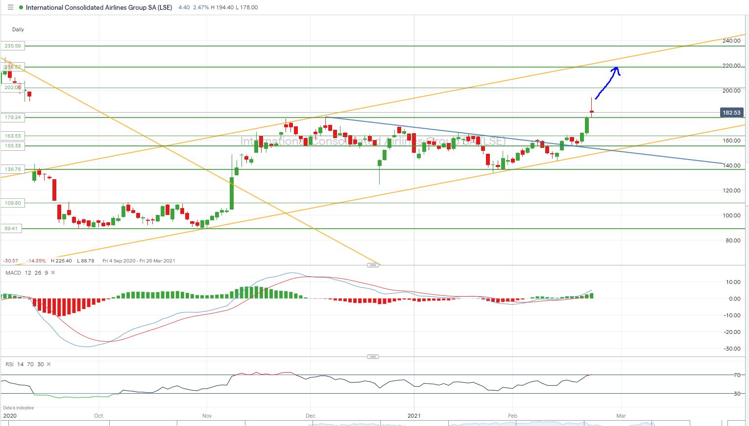
Task: Click the Mar label on the time axis
Action: click(621, 416)
